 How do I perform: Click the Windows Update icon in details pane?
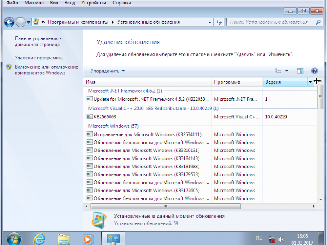(99, 220)
